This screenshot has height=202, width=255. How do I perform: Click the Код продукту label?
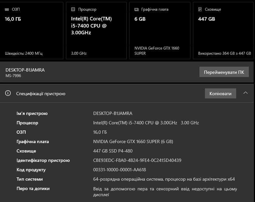click(x=31, y=170)
